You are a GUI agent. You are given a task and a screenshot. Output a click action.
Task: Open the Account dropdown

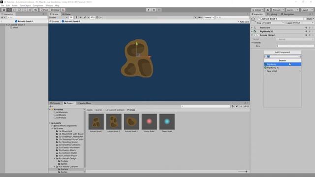coord(278,10)
